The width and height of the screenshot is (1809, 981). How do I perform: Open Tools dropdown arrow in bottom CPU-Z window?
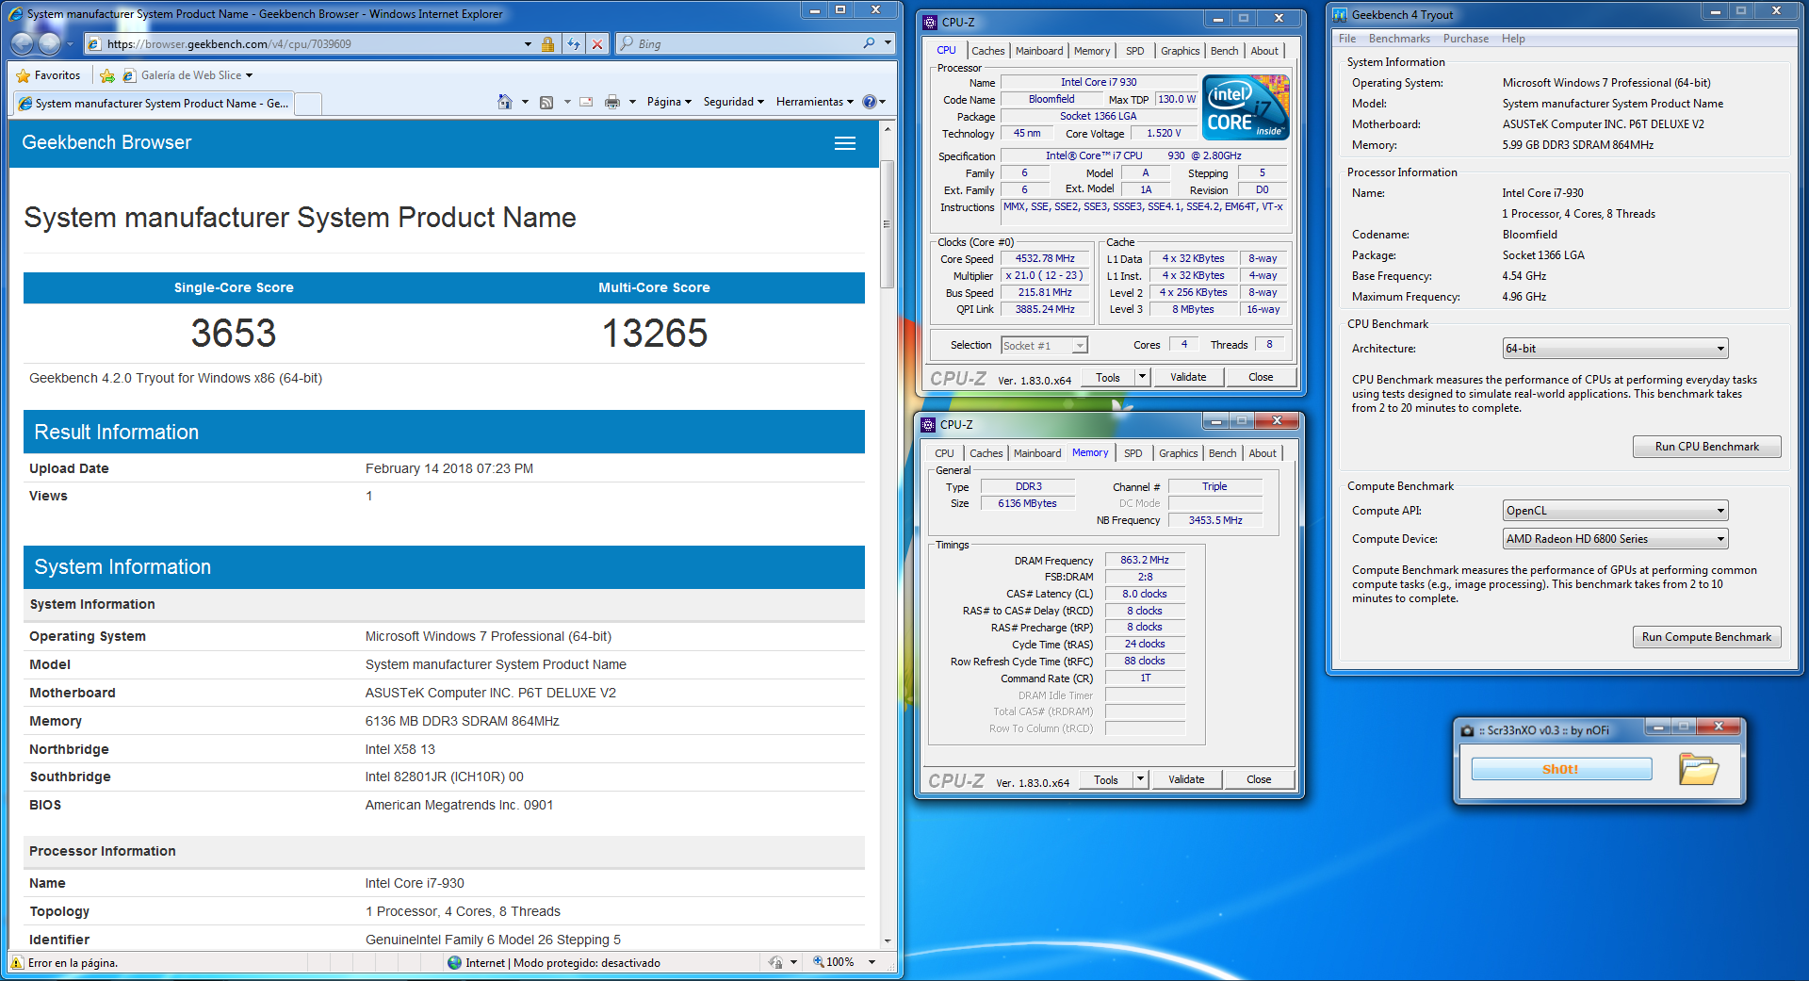pos(1140,779)
